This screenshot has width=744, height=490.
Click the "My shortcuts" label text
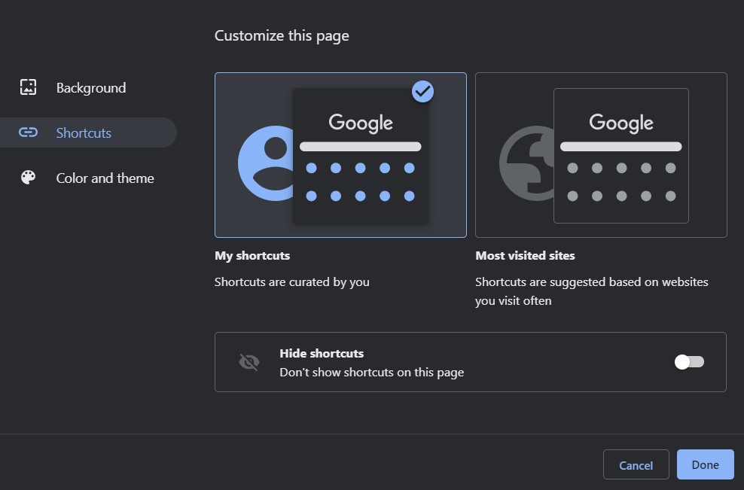pos(252,256)
